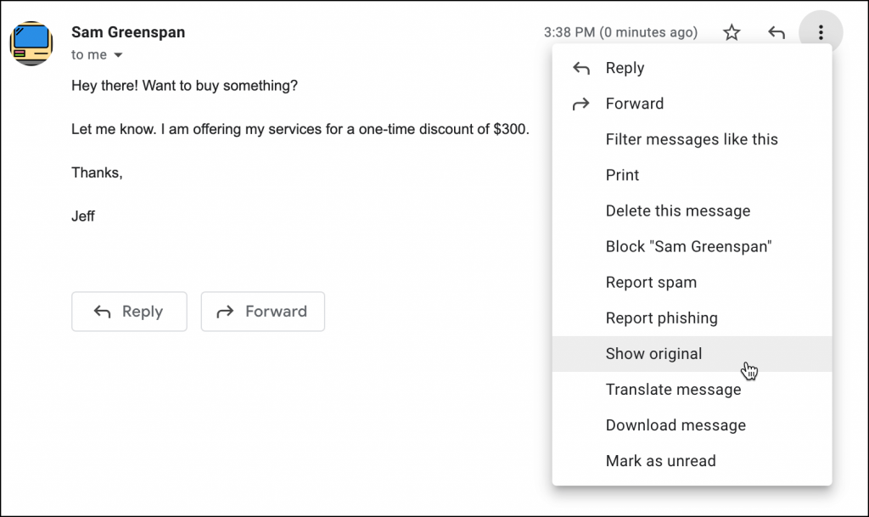Click "Download message" in the menu
This screenshot has height=517, width=869.
click(x=675, y=425)
